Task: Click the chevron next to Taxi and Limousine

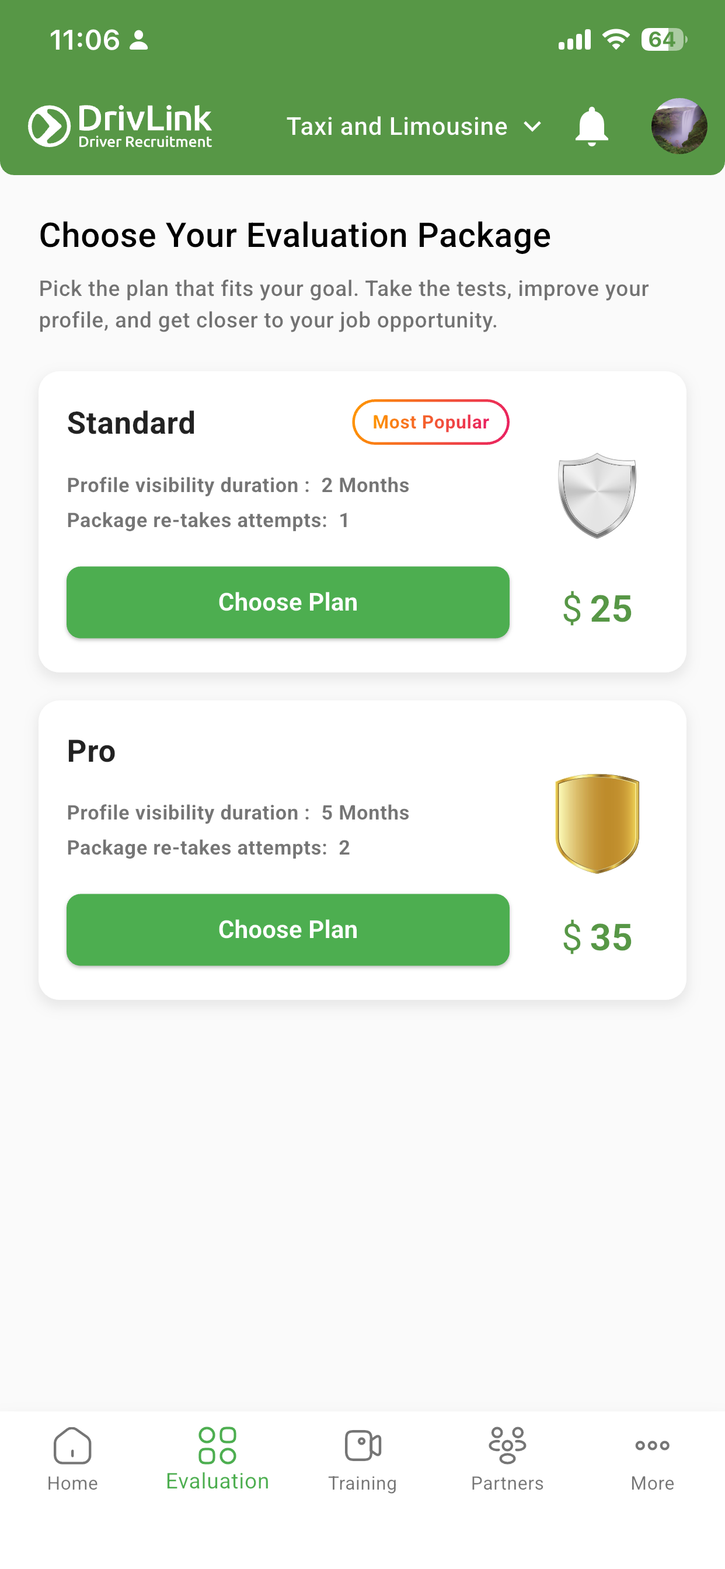Action: coord(532,127)
